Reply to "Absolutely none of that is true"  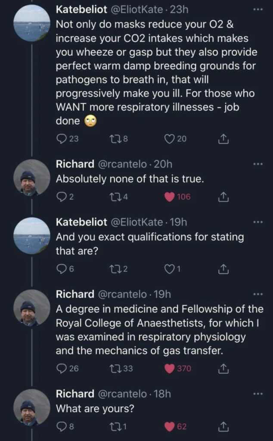pos(60,197)
